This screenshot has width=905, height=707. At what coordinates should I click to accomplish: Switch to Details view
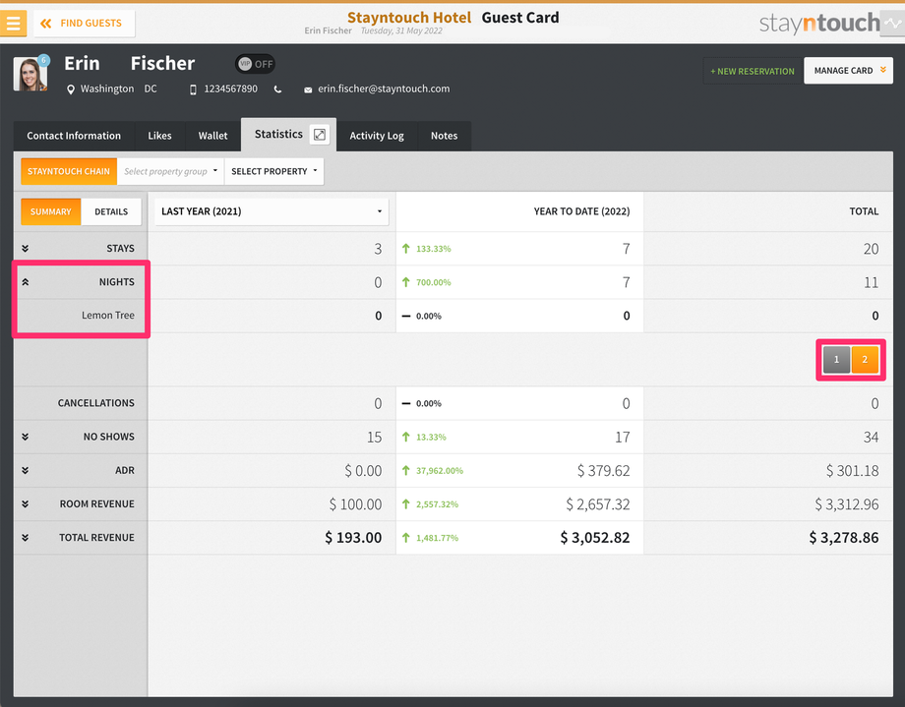click(x=111, y=211)
